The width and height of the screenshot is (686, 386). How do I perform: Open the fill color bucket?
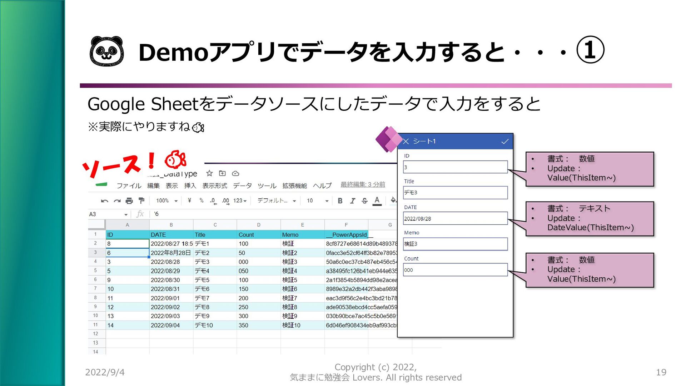click(393, 201)
